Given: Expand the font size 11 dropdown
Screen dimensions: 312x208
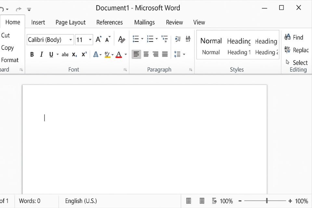Looking at the screenshot, I should (90, 40).
